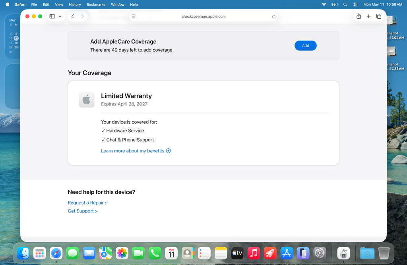Open the File menu

click(x=34, y=4)
